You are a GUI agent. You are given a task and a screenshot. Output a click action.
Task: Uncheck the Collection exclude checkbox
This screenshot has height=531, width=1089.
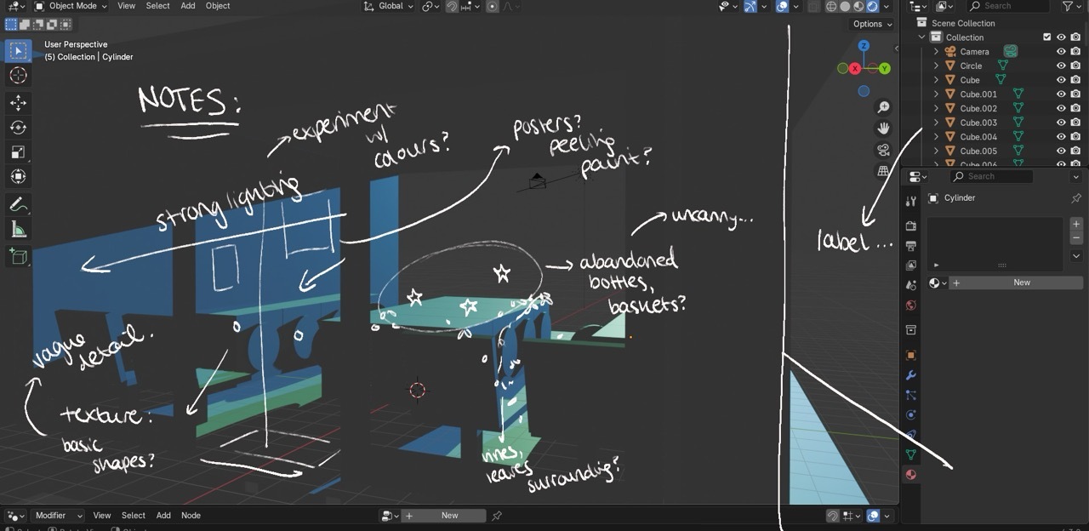[1047, 37]
